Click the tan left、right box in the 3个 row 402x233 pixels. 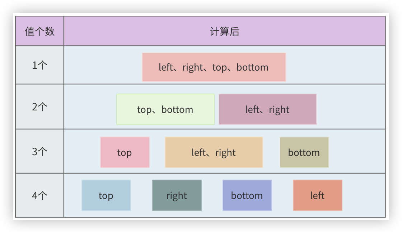pyautogui.click(x=214, y=152)
